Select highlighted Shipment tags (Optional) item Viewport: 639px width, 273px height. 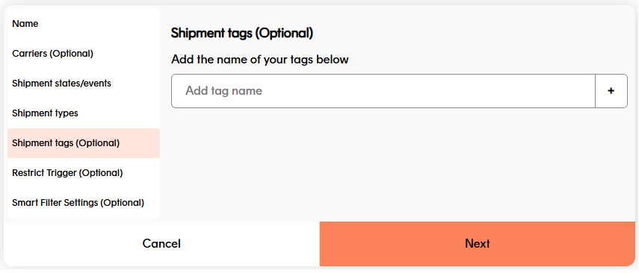click(84, 143)
